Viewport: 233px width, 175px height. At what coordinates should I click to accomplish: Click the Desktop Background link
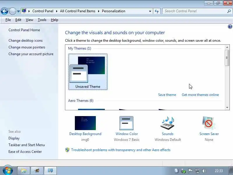tap(85, 134)
